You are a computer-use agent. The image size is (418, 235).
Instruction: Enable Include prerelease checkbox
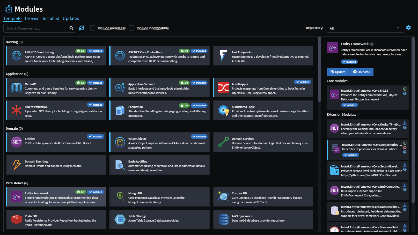click(x=93, y=28)
